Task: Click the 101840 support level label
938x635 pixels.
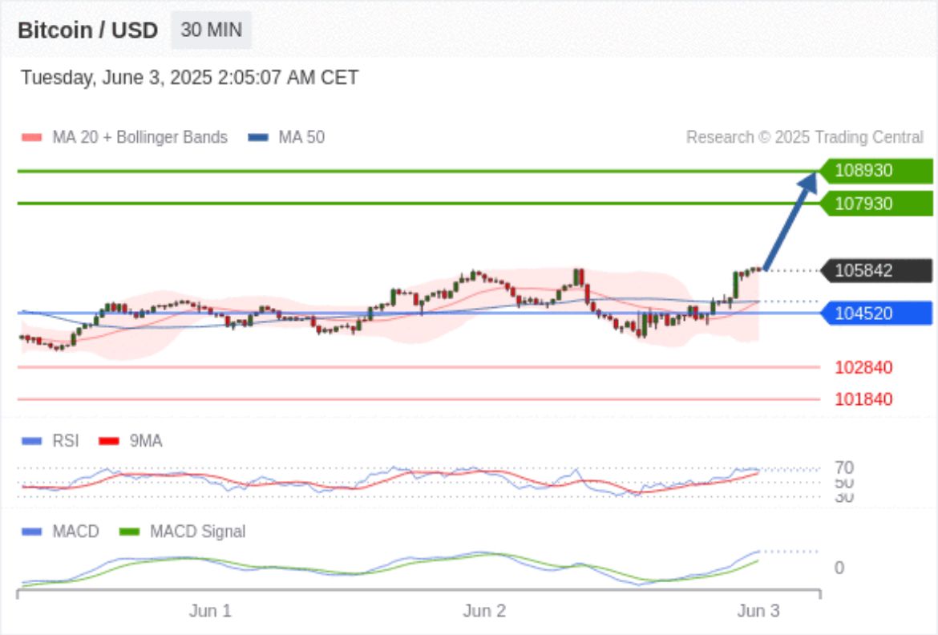Action: point(863,399)
